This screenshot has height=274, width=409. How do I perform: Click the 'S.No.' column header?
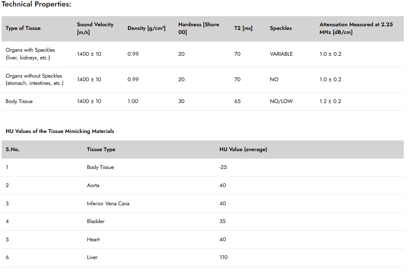click(13, 150)
